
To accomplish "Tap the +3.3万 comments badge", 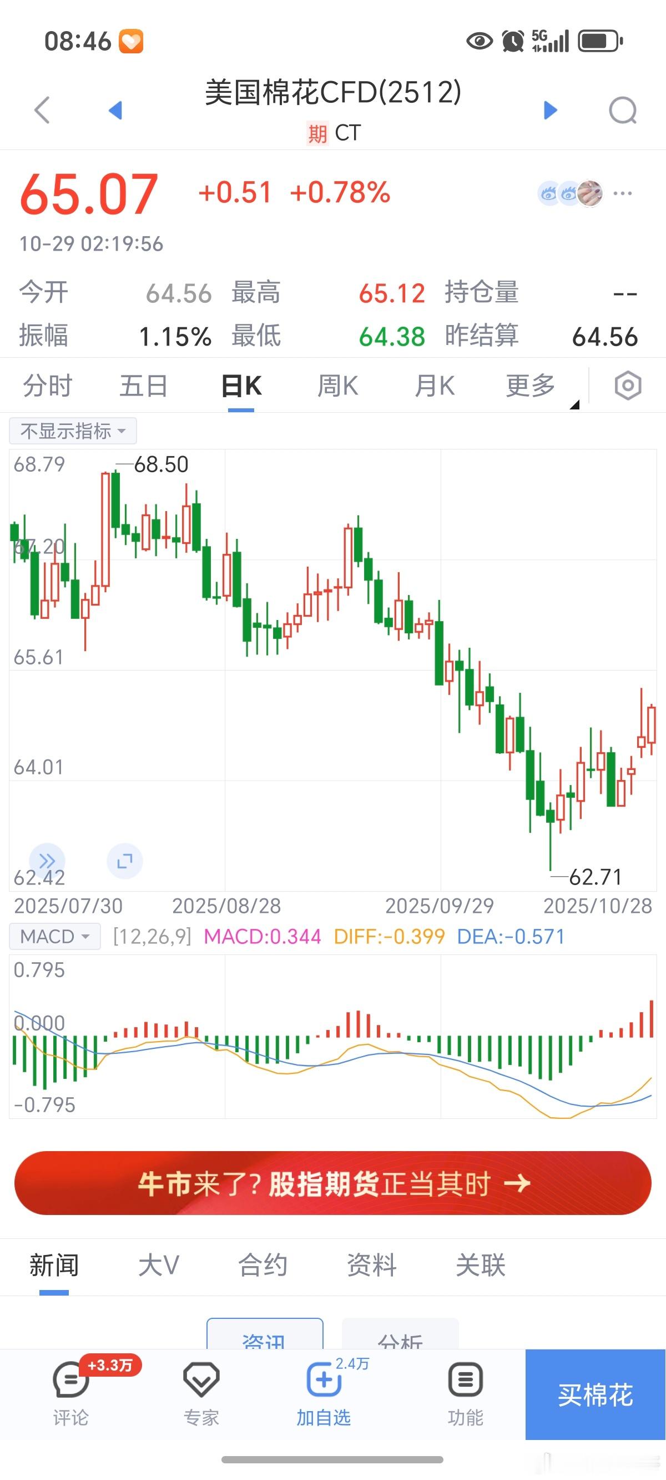I will [x=110, y=1365].
